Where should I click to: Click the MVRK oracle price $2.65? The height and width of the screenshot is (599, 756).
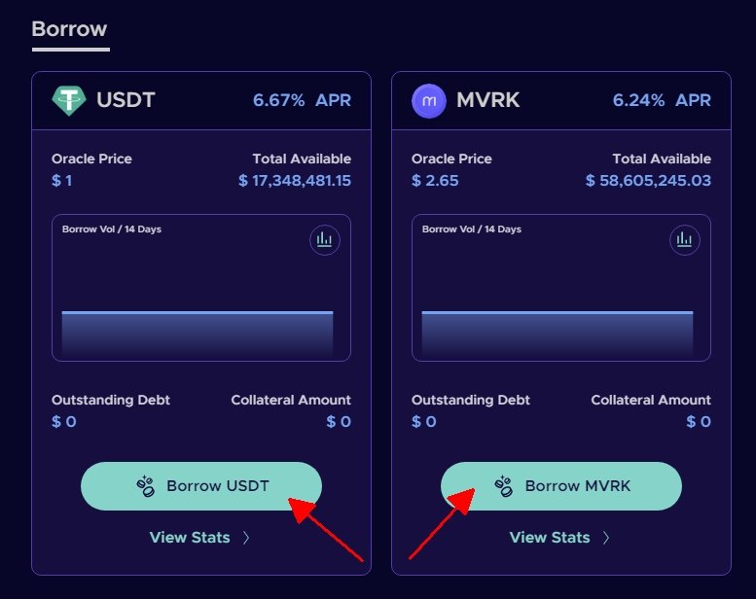click(435, 181)
